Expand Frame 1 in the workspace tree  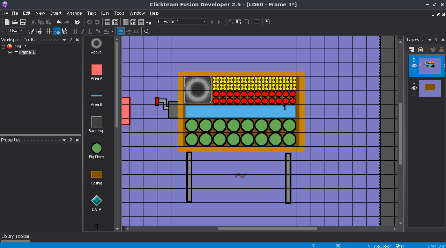tap(10, 52)
